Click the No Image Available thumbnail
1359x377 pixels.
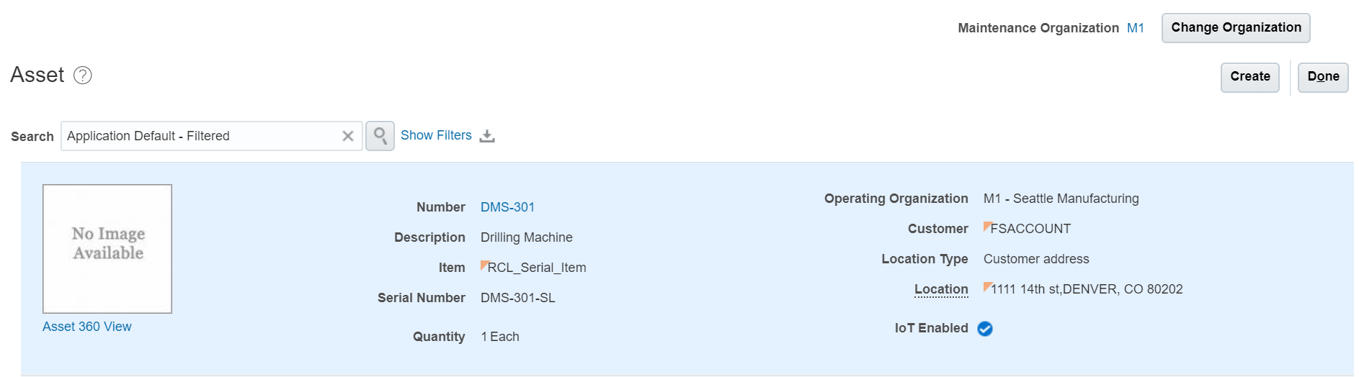tap(107, 248)
